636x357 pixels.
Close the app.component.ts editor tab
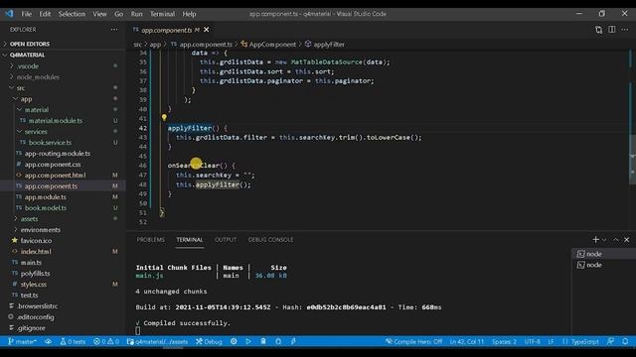click(x=207, y=30)
